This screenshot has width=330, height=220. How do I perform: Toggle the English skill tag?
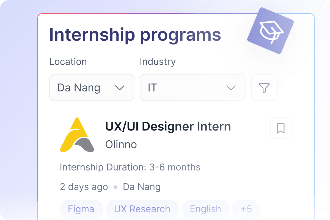(205, 209)
